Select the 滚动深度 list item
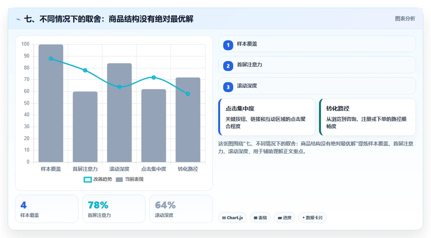 pos(317,86)
